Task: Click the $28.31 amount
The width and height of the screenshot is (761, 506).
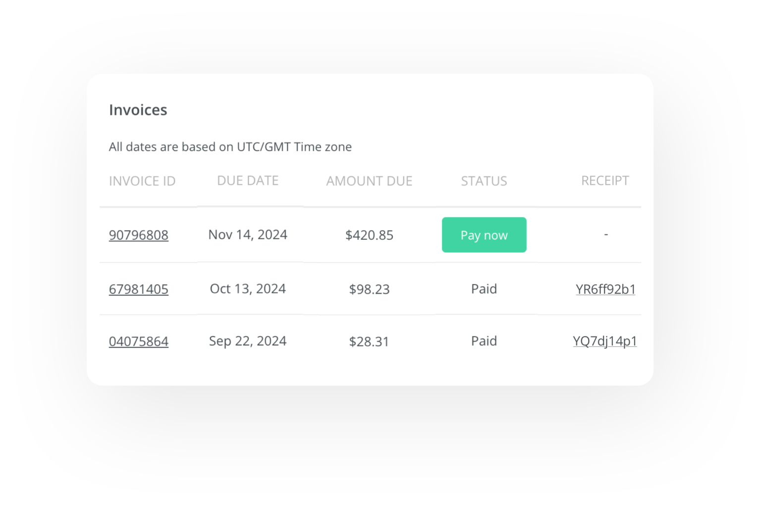Action: click(x=369, y=341)
